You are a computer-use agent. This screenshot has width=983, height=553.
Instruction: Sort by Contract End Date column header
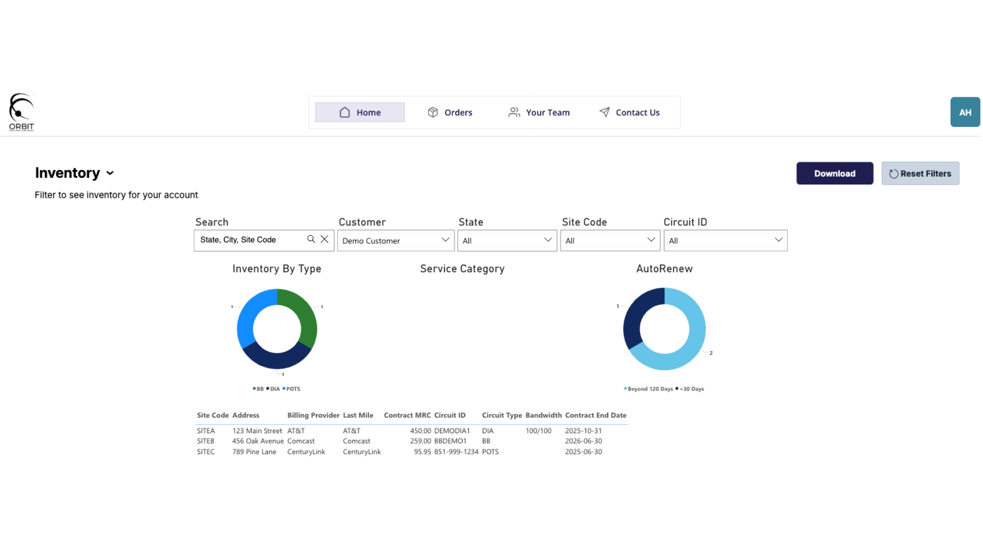(595, 415)
